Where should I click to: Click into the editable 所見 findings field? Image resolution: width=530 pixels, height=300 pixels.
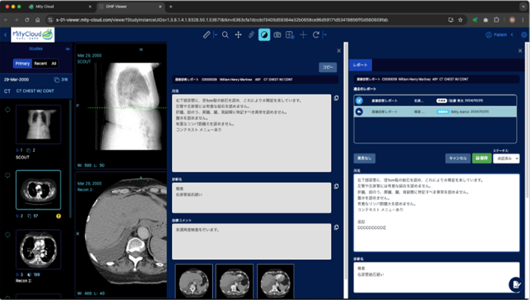point(436,213)
